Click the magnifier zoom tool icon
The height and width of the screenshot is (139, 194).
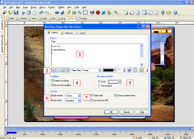[x=116, y=13]
